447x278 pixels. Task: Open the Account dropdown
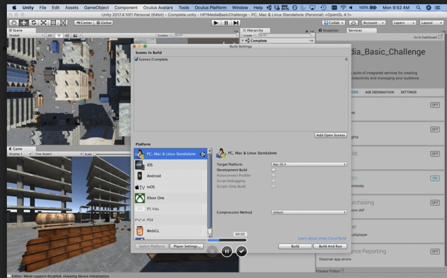coord(374,23)
